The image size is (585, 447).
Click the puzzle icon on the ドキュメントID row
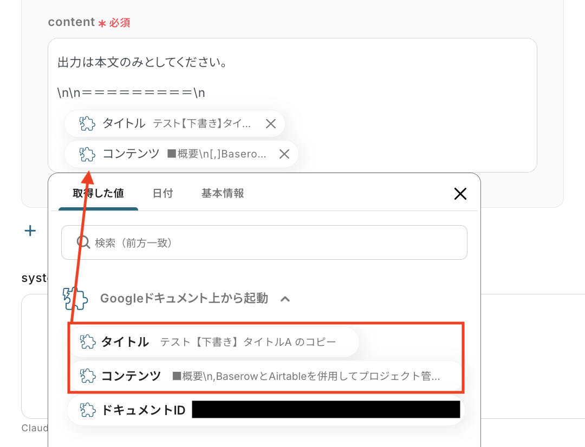(x=87, y=410)
